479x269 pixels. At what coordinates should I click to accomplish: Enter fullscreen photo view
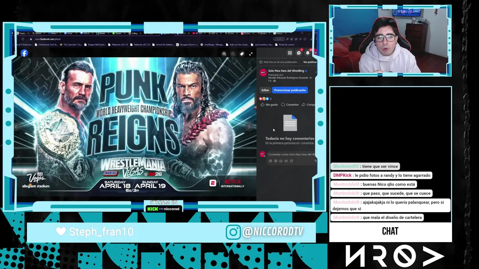click(251, 54)
